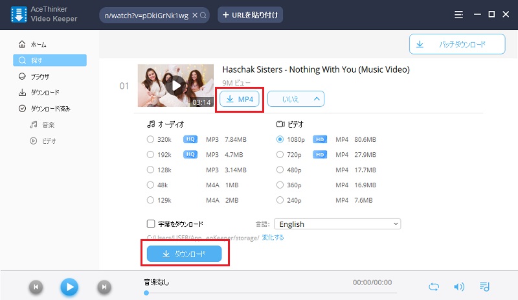This screenshot has height=300, width=518.
Task: Select 320k MP3 audio option
Action: pyautogui.click(x=150, y=139)
